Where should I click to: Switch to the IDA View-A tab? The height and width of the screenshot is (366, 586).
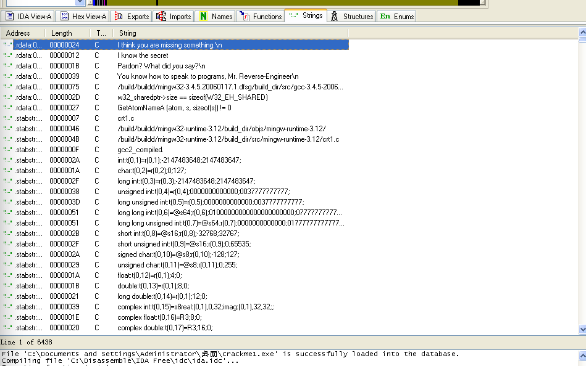[28, 17]
